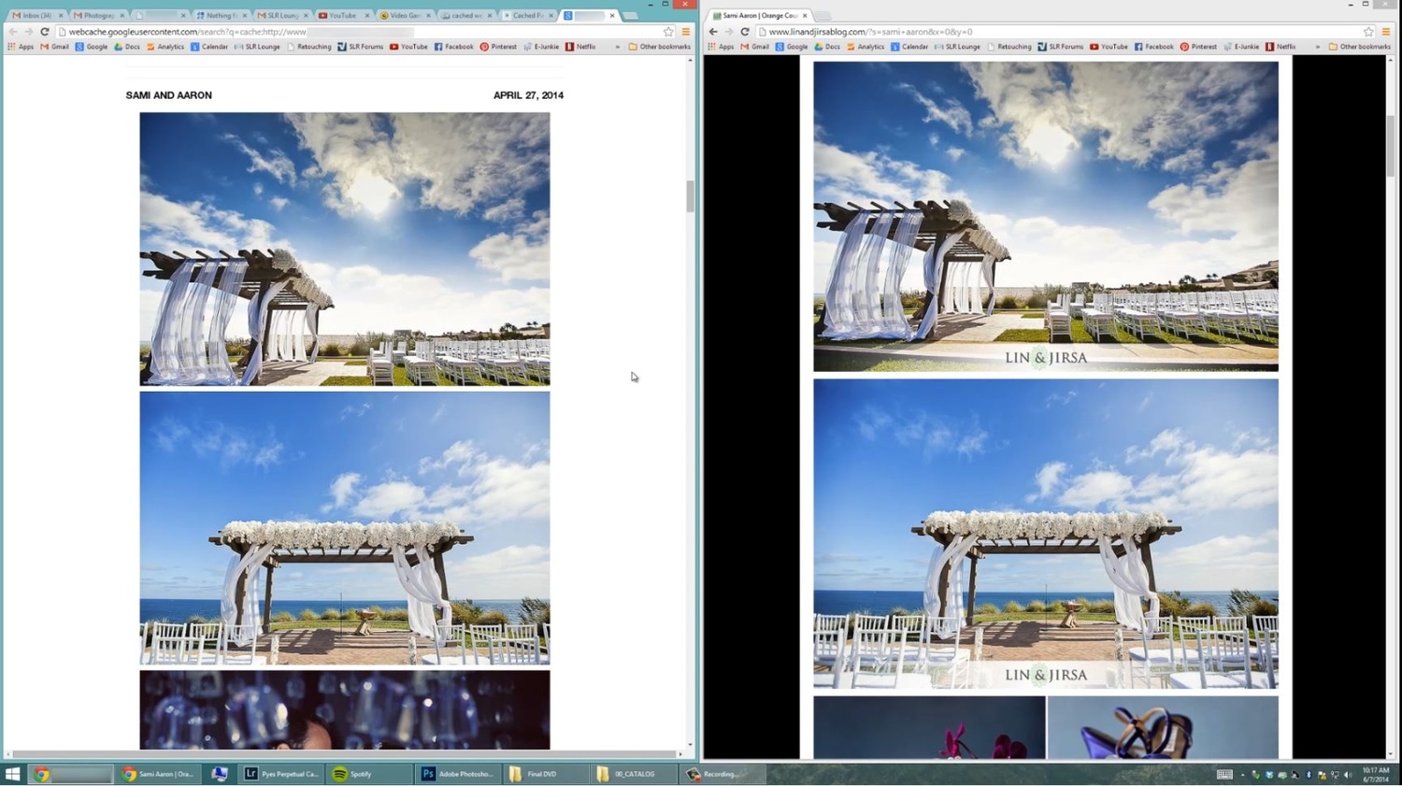Click the vertical scrollbar in right browser

point(1391,146)
